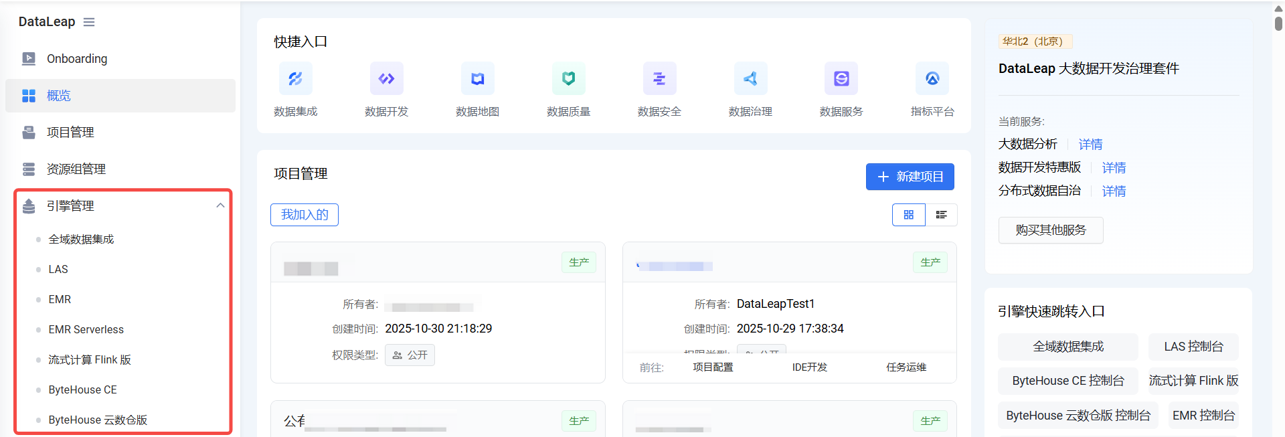Open the 数据开发 shortcut icon
The image size is (1285, 437).
point(387,79)
